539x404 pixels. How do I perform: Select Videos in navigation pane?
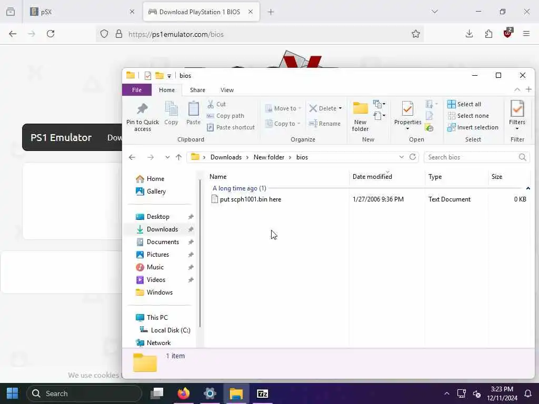[156, 280]
